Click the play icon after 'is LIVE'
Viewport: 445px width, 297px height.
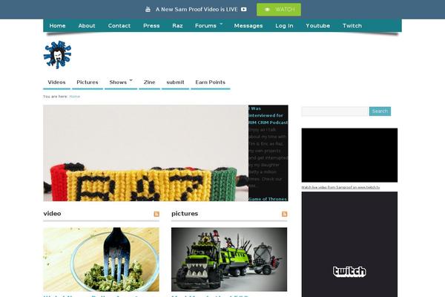[244, 10]
